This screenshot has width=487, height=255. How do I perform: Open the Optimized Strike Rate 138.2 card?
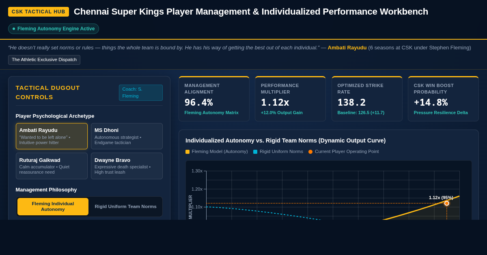pyautogui.click(x=367, y=99)
